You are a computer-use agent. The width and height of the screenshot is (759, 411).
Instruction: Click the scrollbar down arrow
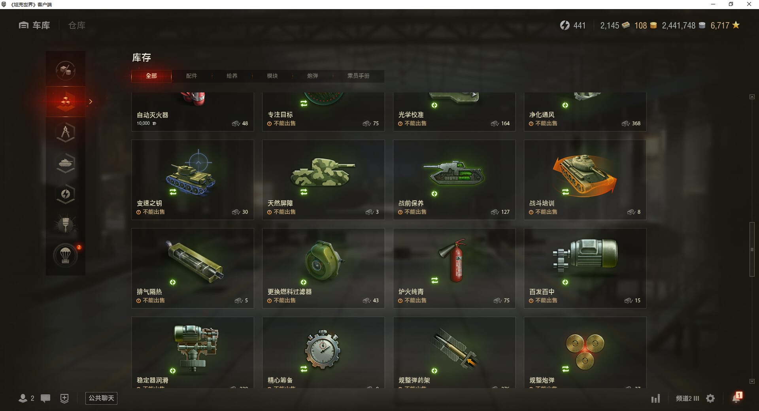pyautogui.click(x=752, y=381)
